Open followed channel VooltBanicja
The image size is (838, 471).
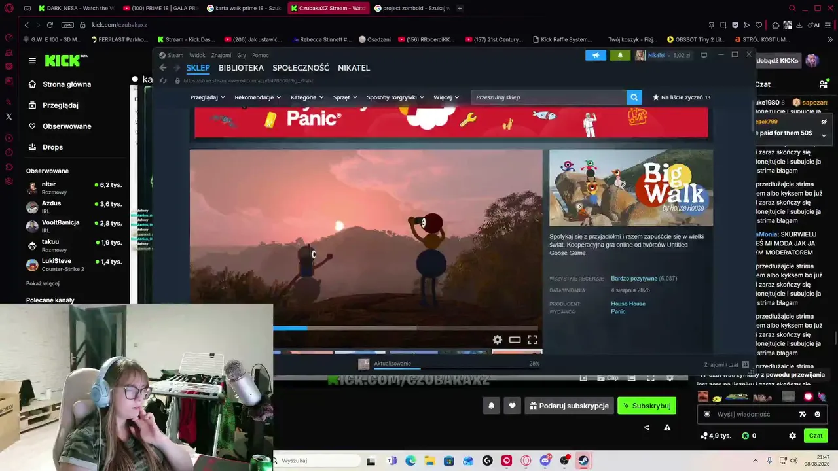[74, 226]
